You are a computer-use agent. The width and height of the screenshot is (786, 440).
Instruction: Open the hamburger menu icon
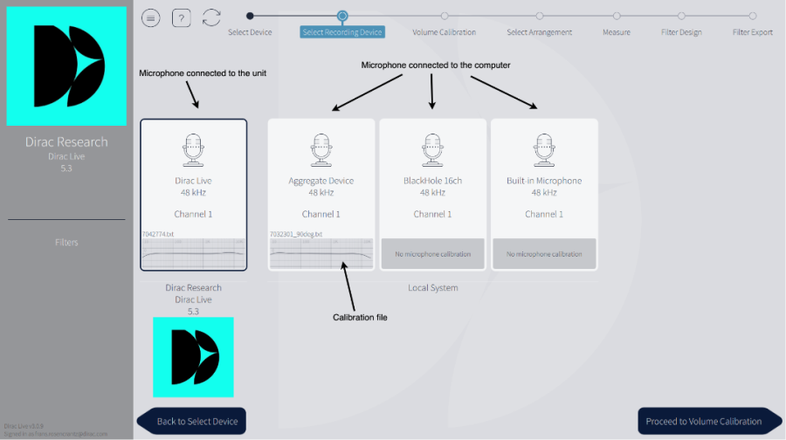(151, 17)
